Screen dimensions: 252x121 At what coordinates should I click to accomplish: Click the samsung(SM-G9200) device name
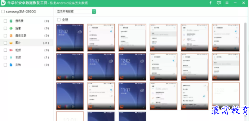pos(21,12)
